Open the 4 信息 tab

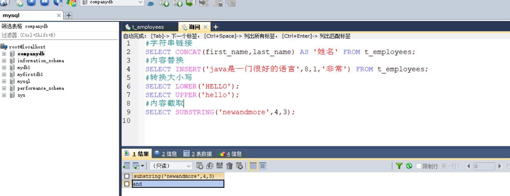point(230,154)
